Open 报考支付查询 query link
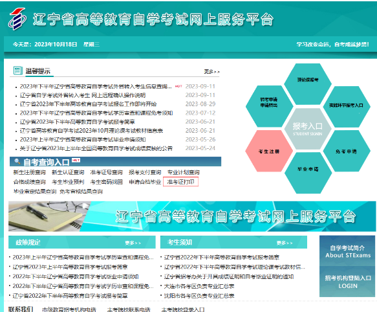377x312 pixels. (x=145, y=172)
